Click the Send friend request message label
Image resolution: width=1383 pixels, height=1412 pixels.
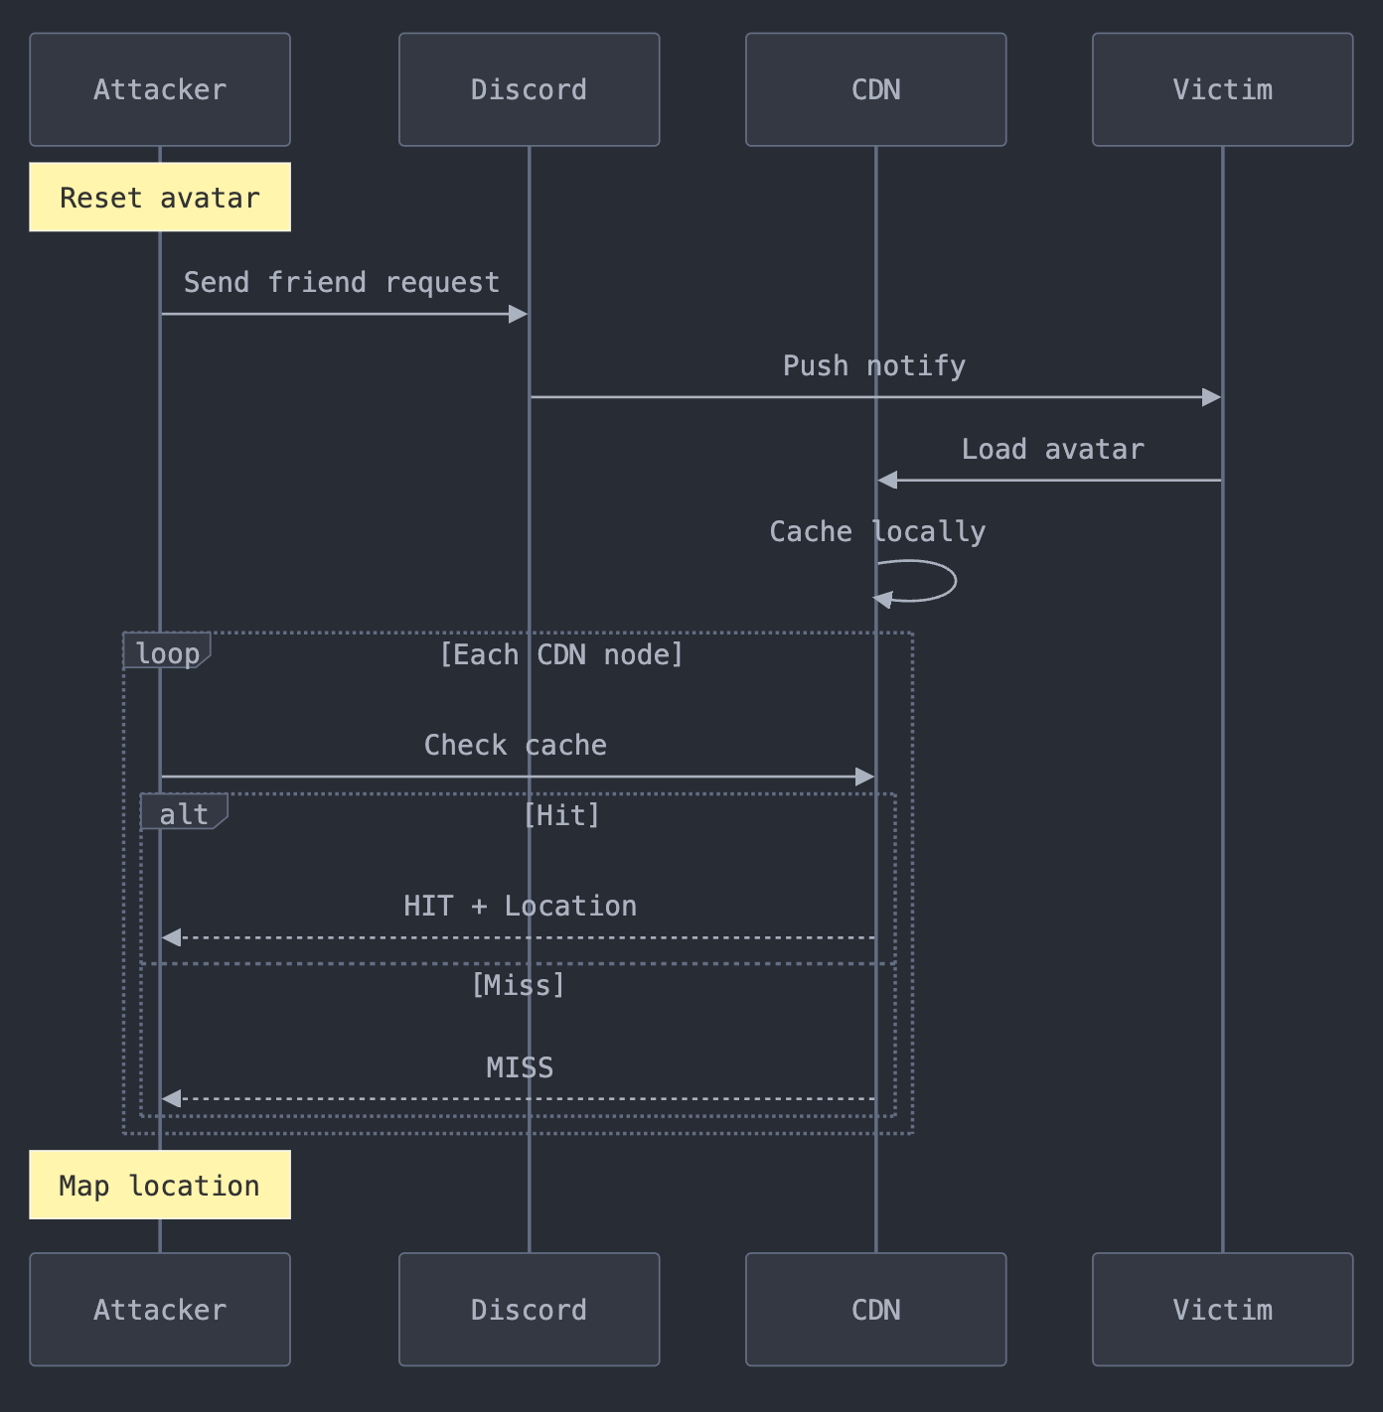(x=342, y=283)
